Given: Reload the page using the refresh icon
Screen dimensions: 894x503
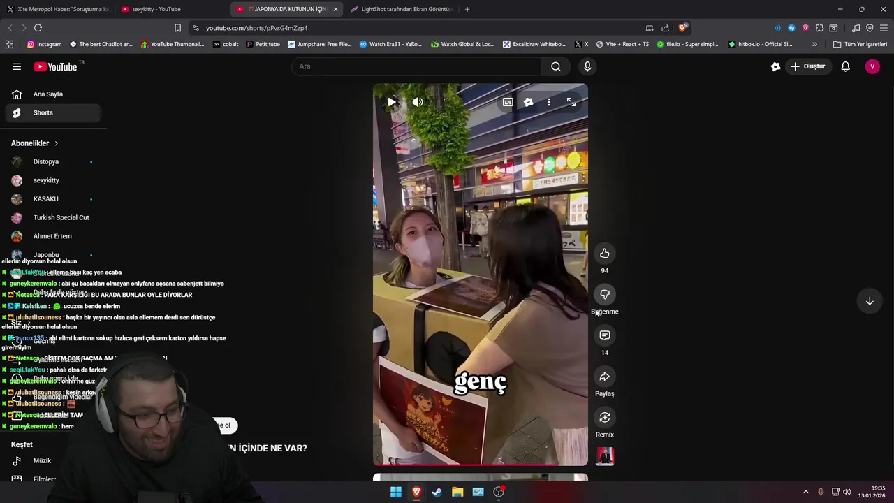Looking at the screenshot, I should coord(38,28).
